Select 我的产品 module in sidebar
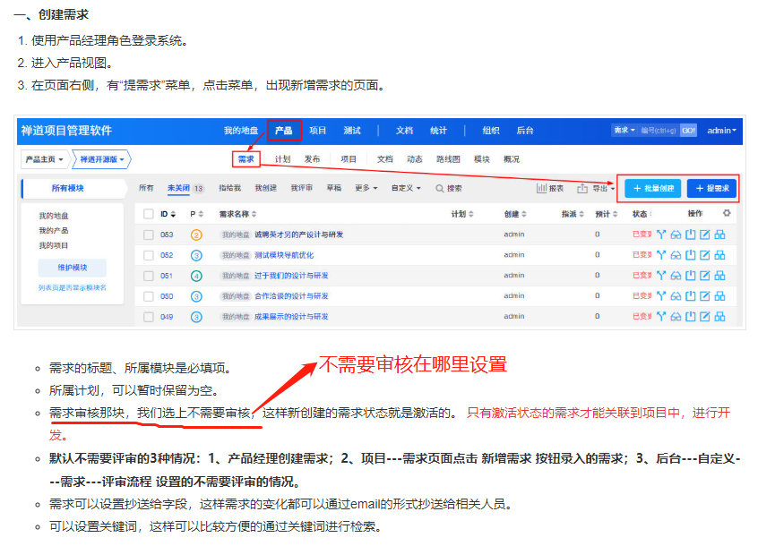 (54, 231)
